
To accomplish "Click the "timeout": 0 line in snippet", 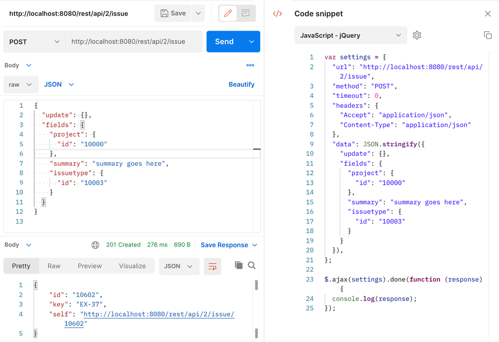I will [x=357, y=96].
